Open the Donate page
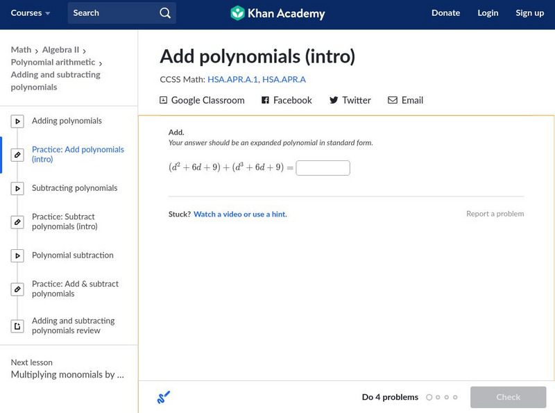The image size is (555, 413). pos(445,13)
